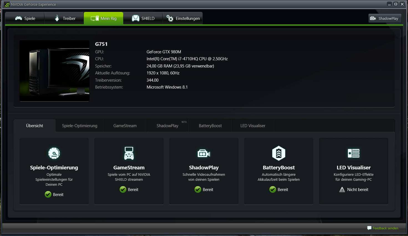Click the BatteryBoost hexagon icon
This screenshot has width=408, height=236.
(279, 153)
